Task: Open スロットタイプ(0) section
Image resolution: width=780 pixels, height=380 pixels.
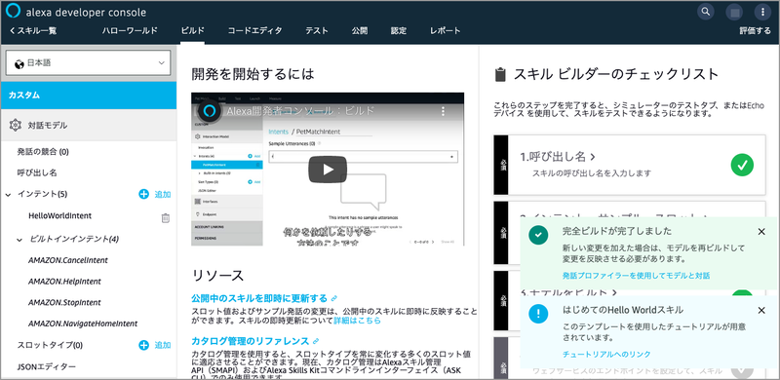Action: 50,345
